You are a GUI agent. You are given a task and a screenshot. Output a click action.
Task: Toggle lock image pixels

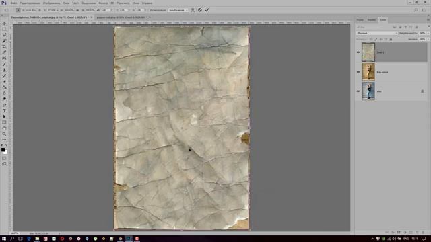(x=376, y=39)
